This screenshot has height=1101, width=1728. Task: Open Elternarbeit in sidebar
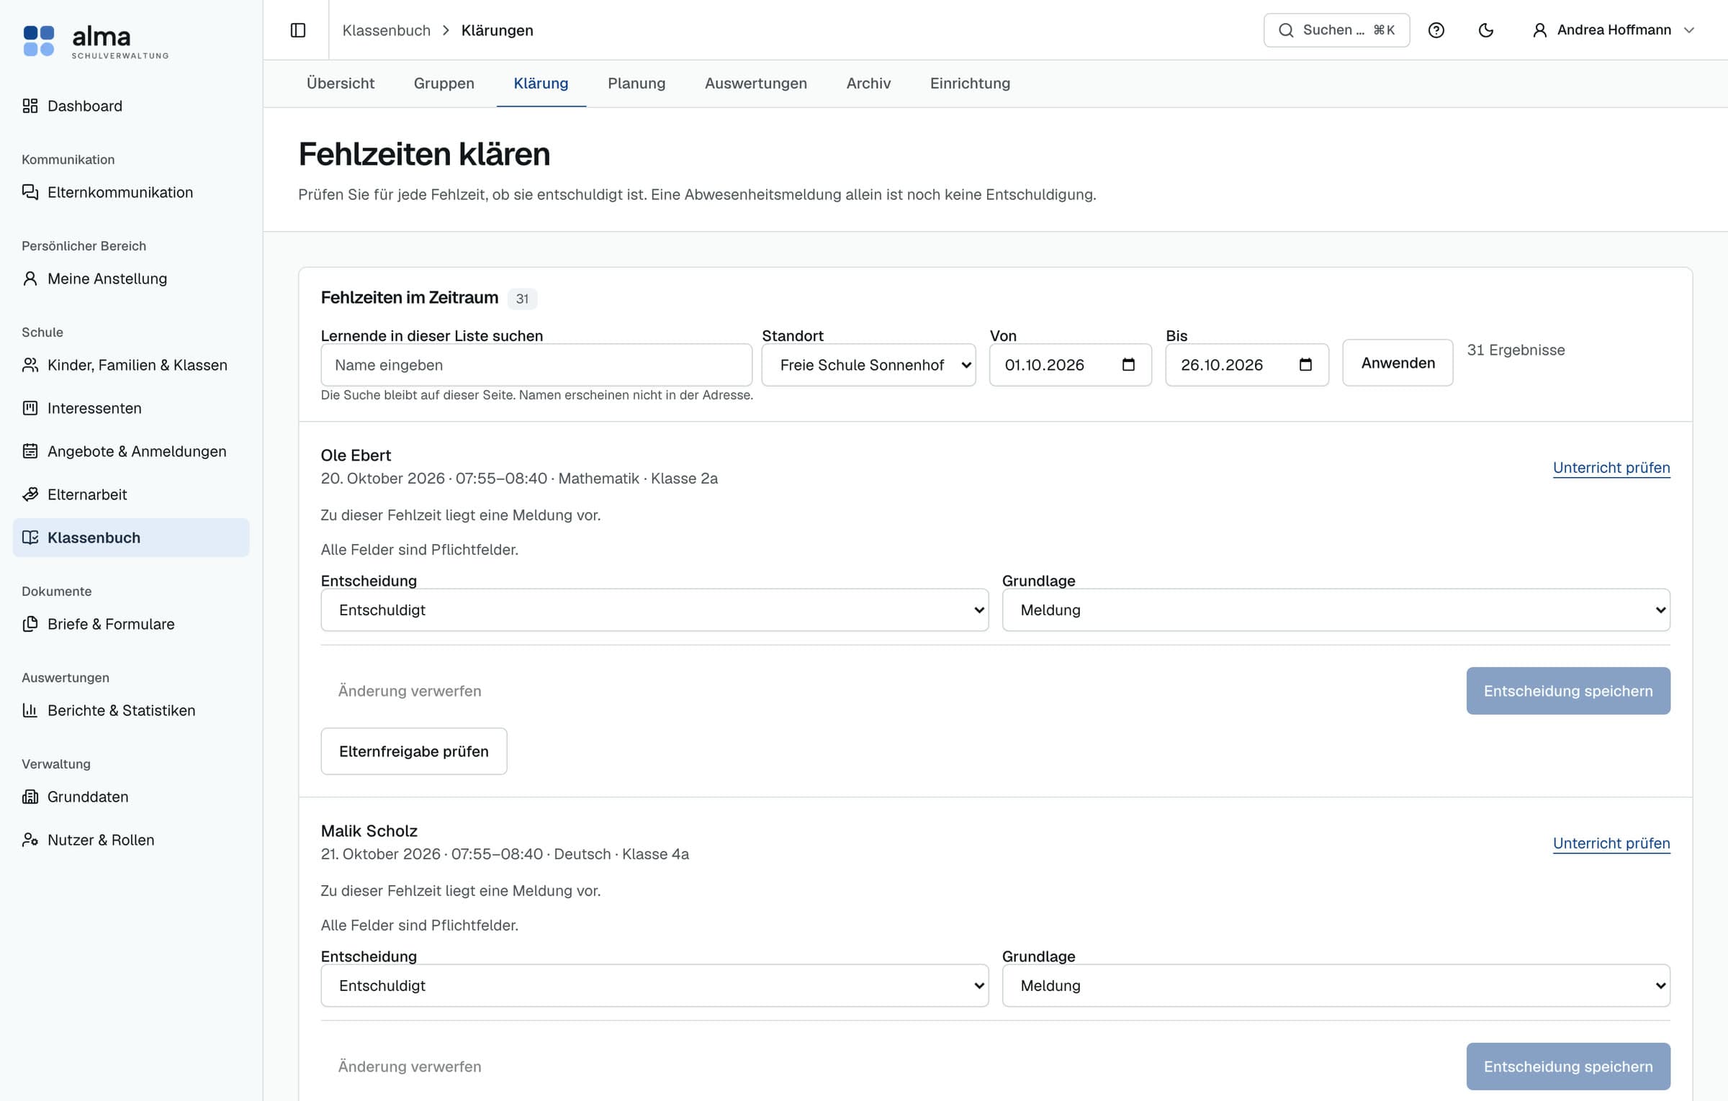131,494
